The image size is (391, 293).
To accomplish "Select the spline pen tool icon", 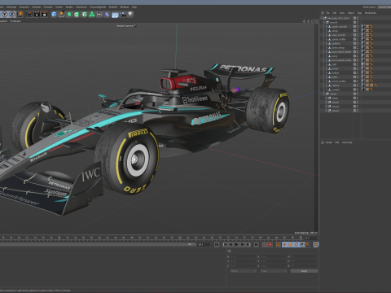I will click(x=62, y=14).
